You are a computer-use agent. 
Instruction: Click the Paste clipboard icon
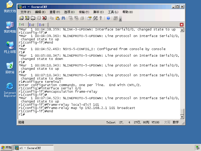point(58,18)
